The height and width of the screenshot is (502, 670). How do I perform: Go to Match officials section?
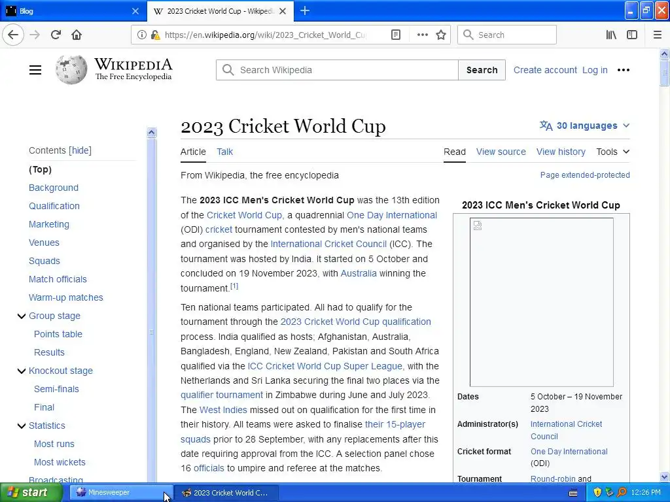[58, 279]
